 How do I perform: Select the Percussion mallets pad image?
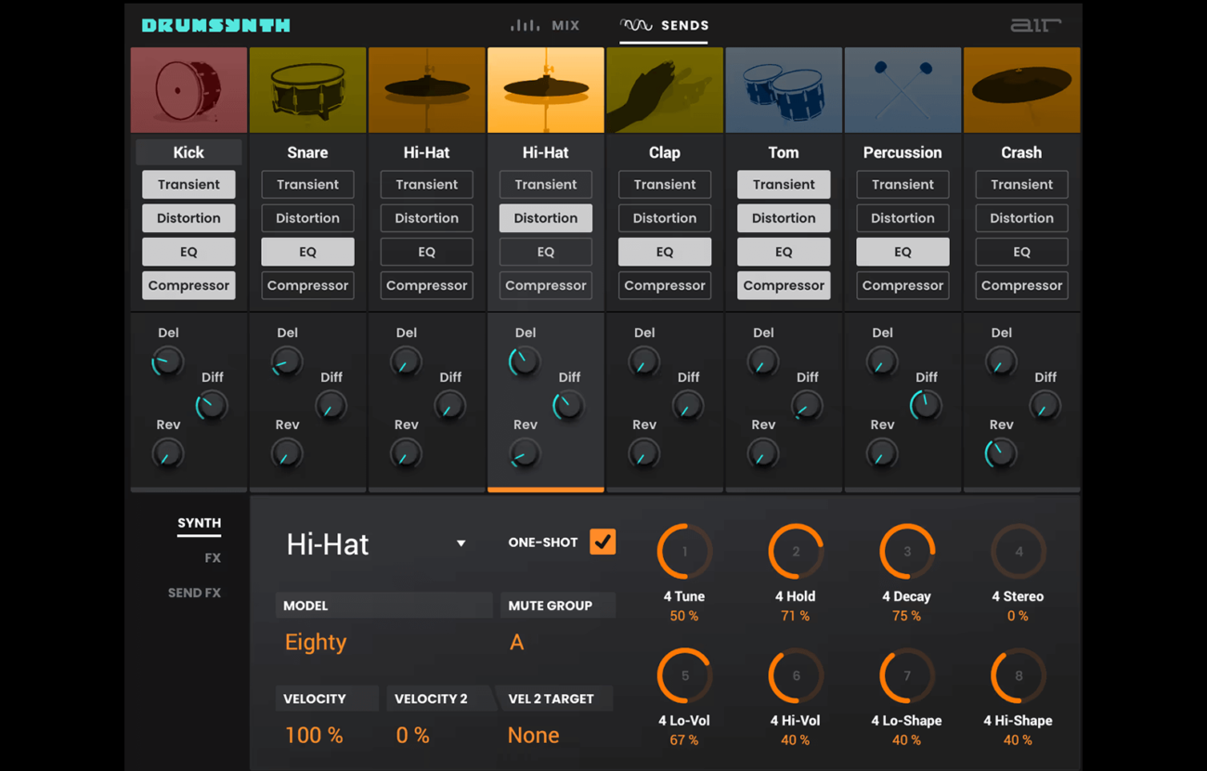pyautogui.click(x=902, y=90)
